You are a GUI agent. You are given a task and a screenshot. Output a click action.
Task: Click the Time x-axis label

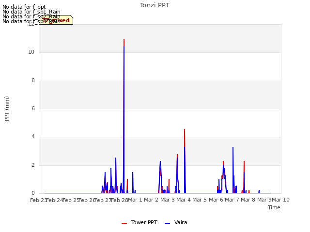tap(274, 207)
